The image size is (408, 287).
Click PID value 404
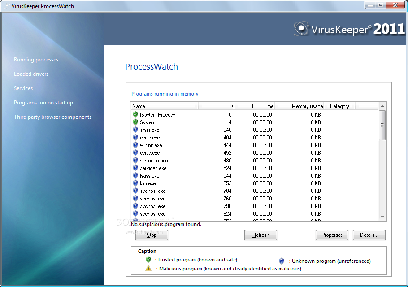click(x=227, y=137)
